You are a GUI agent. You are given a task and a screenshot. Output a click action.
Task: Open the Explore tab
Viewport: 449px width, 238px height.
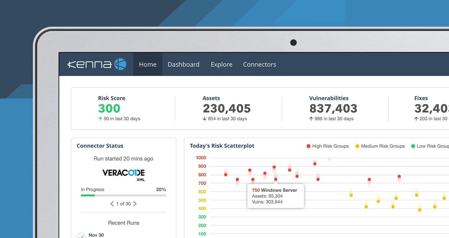[x=222, y=64]
